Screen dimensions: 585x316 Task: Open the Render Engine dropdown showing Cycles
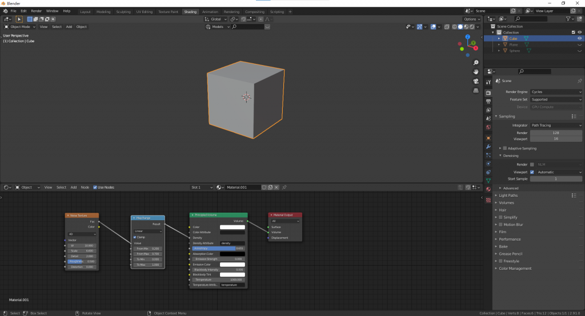pyautogui.click(x=556, y=92)
